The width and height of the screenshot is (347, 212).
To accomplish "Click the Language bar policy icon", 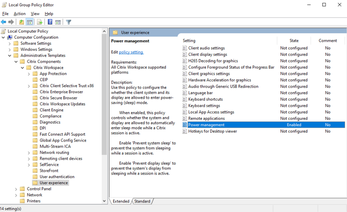I will [185, 93].
